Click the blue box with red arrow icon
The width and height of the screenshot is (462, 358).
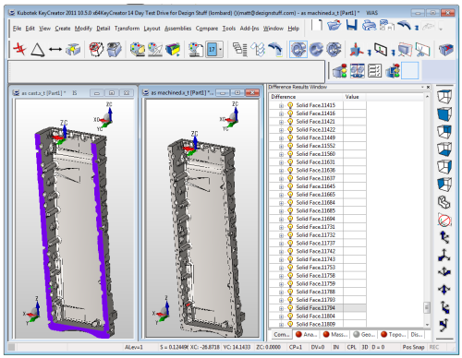tap(446, 49)
